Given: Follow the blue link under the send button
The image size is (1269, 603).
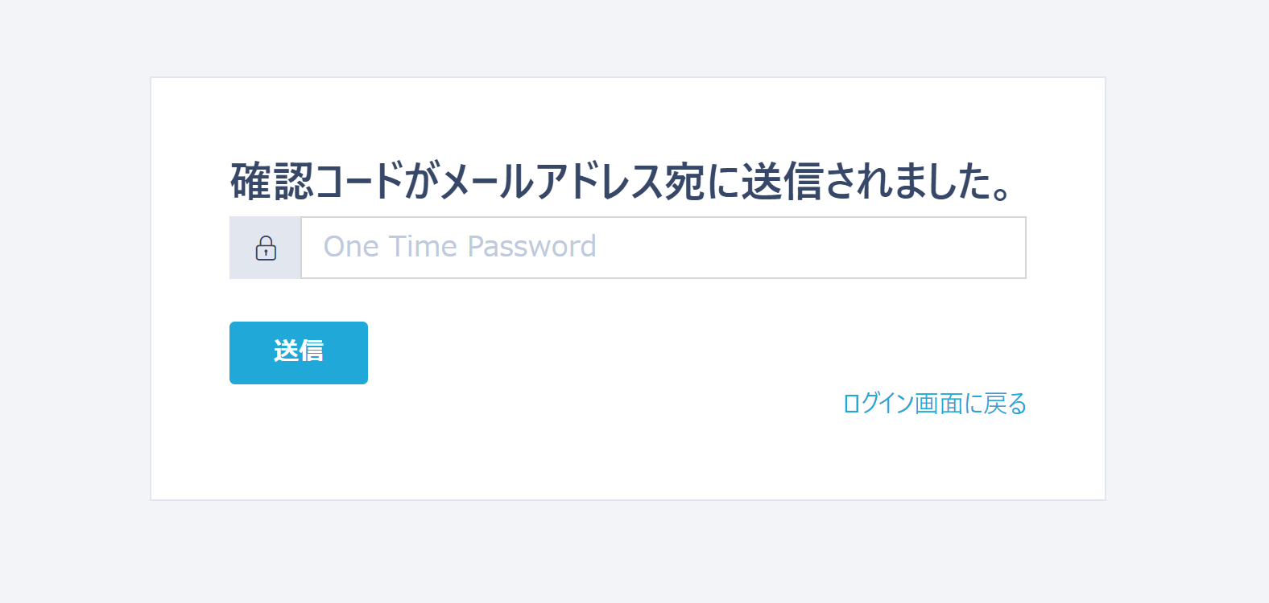Looking at the screenshot, I should (x=934, y=404).
